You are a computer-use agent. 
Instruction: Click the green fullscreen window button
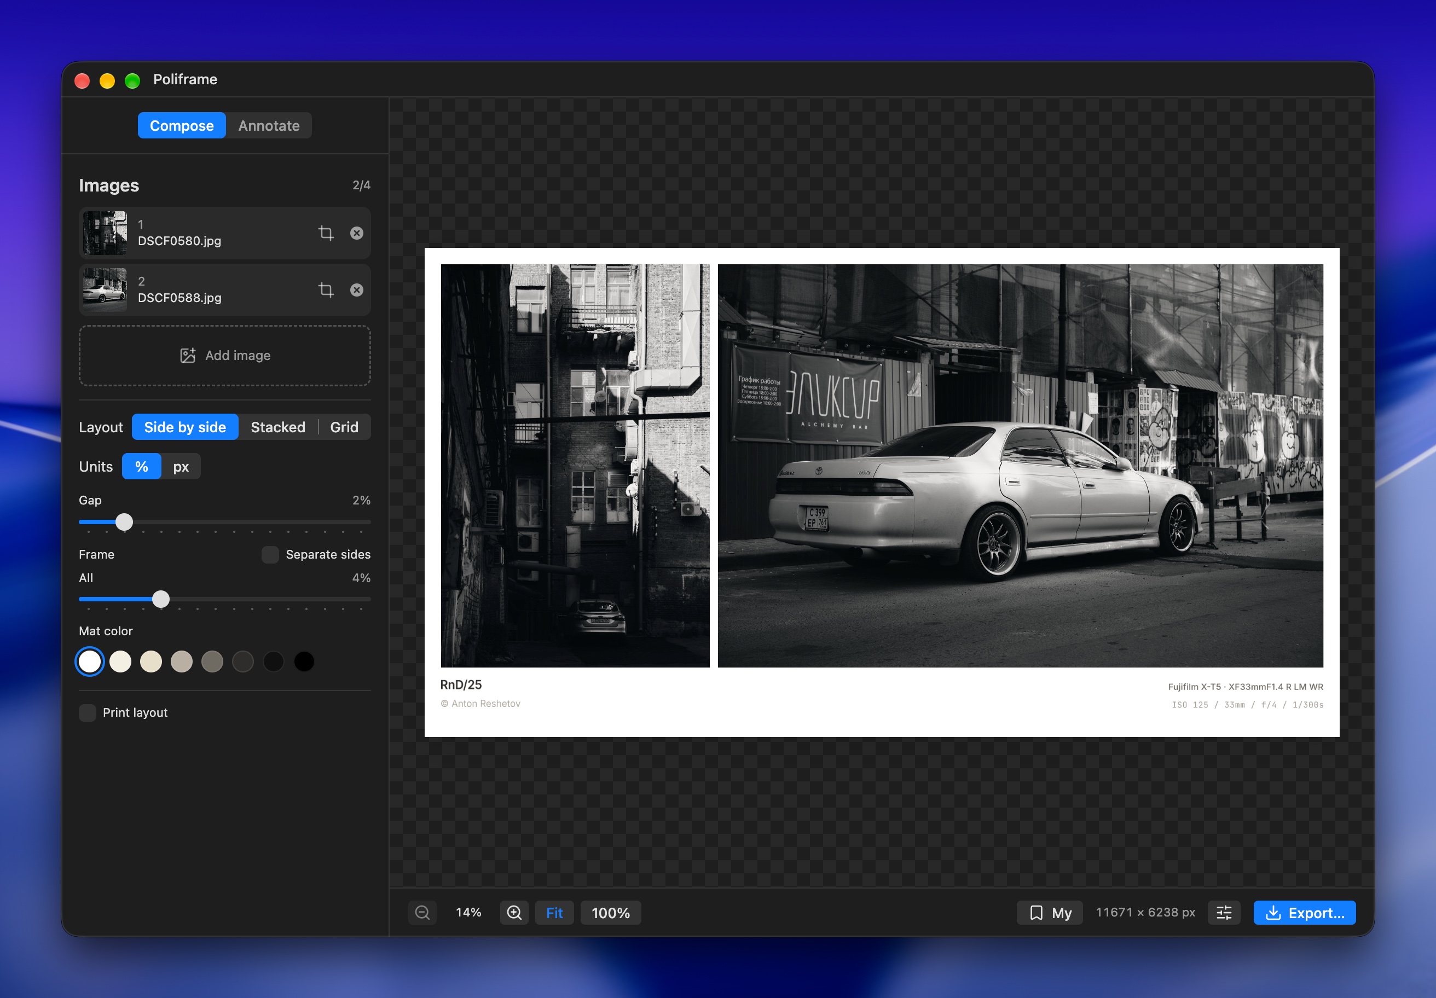(x=132, y=80)
